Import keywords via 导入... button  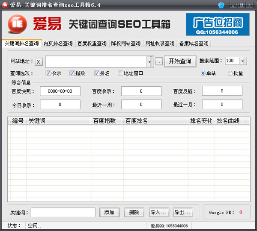pos(159,212)
